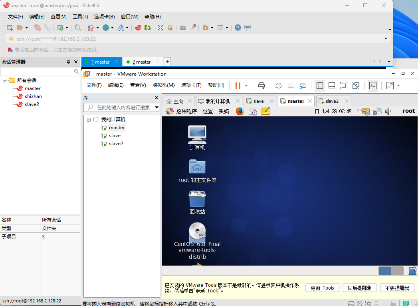Open the Xshell address bar dropdown arrow

click(x=386, y=39)
